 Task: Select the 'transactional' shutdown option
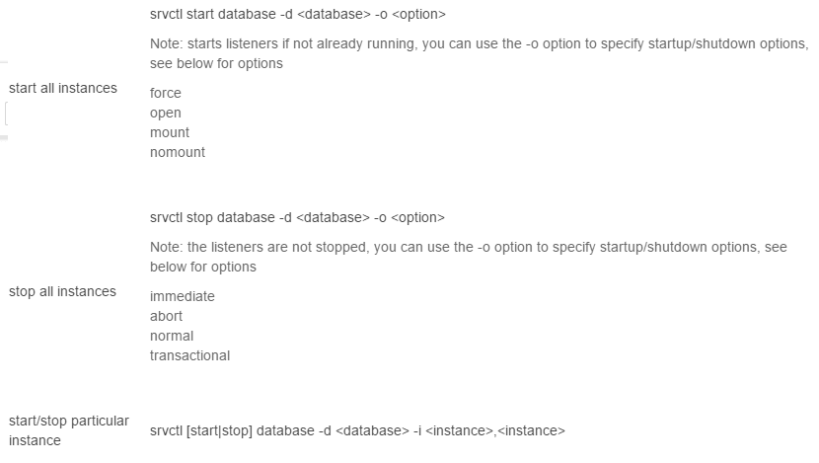[189, 356]
